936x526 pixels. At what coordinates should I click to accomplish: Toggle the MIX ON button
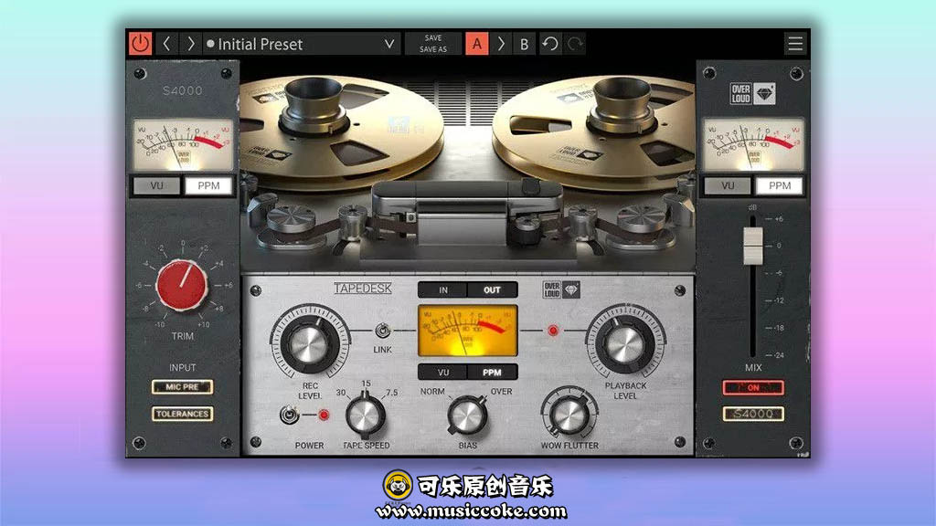753,387
